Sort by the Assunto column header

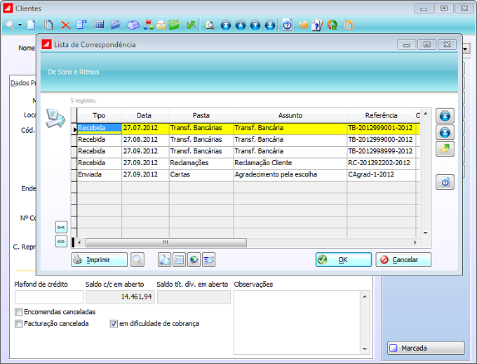(290, 115)
